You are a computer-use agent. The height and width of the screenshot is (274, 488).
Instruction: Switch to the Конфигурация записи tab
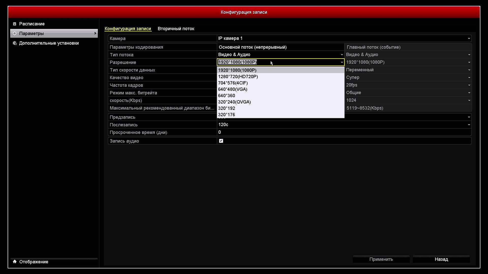point(128,29)
